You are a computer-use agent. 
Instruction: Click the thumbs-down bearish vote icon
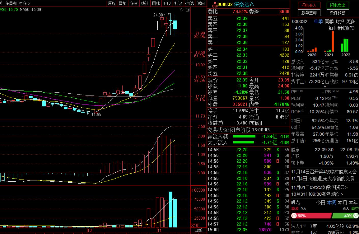click(x=356, y=216)
